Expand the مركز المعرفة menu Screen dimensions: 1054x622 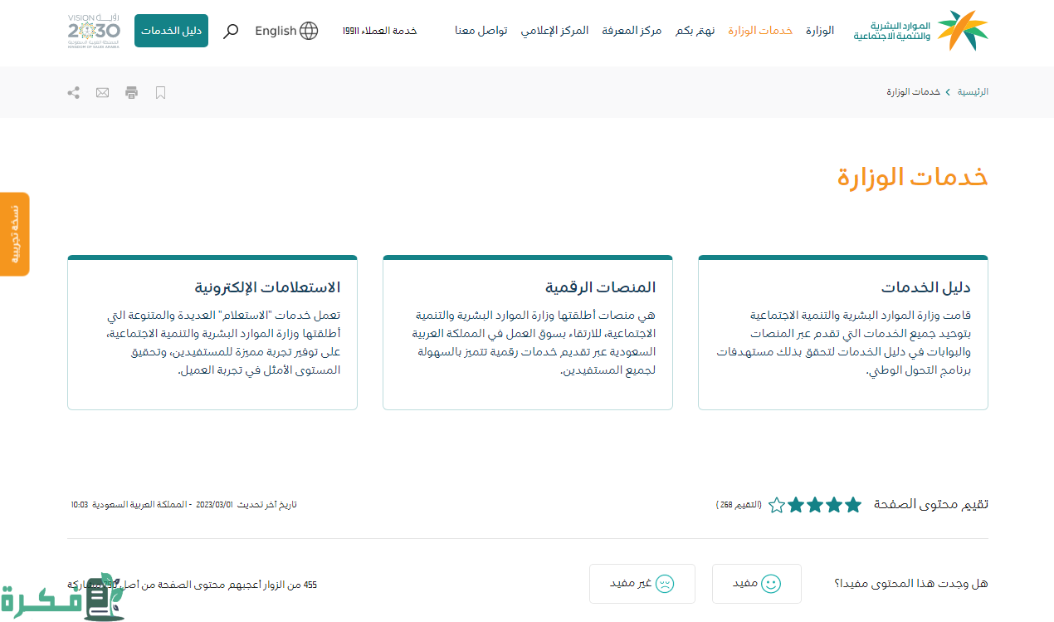click(632, 31)
